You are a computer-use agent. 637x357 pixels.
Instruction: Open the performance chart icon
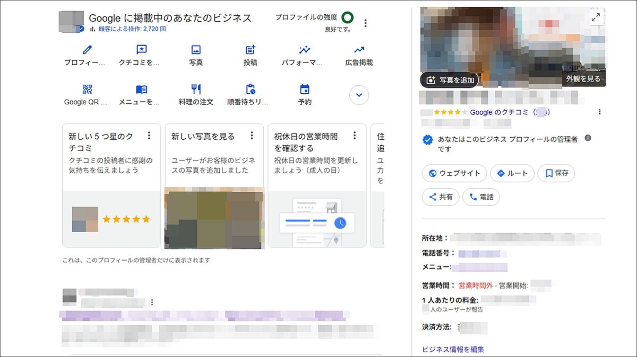coord(304,50)
